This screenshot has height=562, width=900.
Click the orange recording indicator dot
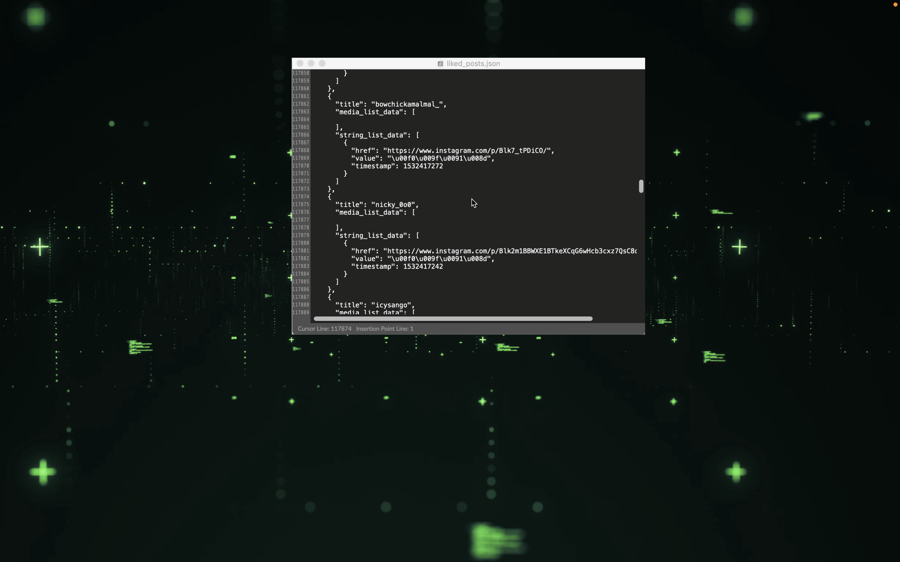coord(895,5)
